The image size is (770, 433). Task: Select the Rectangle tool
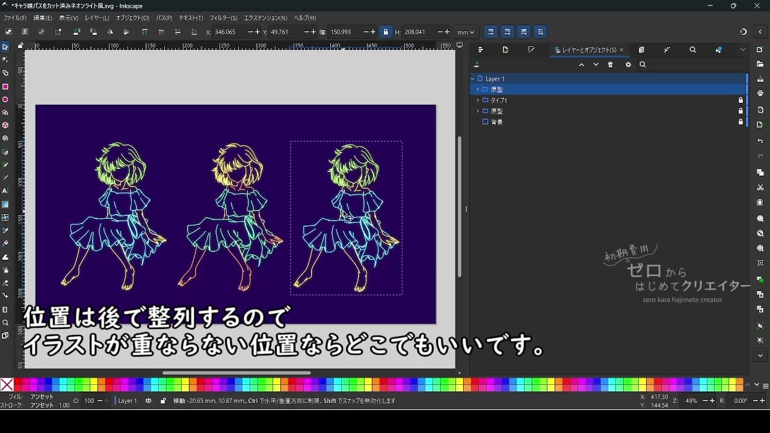tap(5, 87)
